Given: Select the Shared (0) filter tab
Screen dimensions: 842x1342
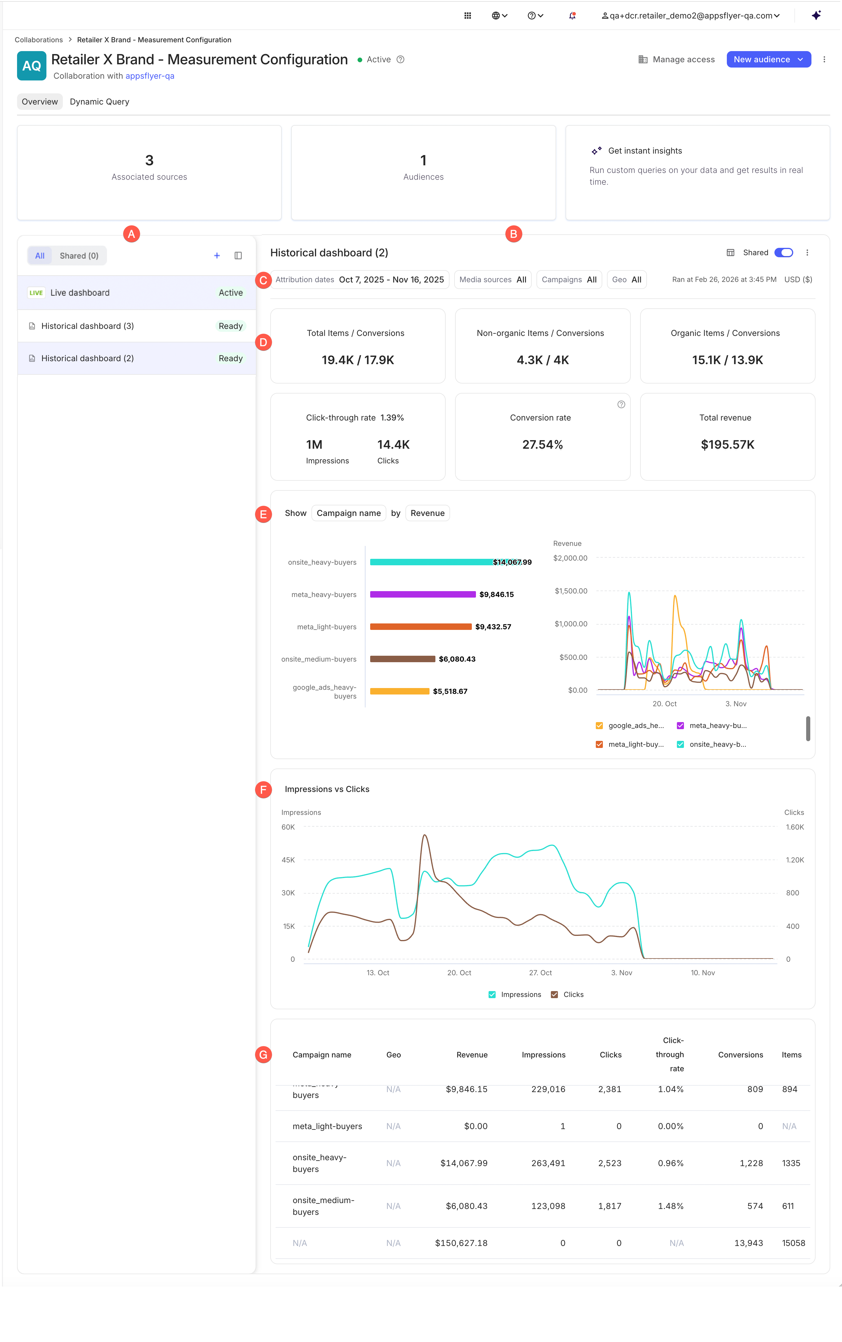Looking at the screenshot, I should (x=79, y=255).
